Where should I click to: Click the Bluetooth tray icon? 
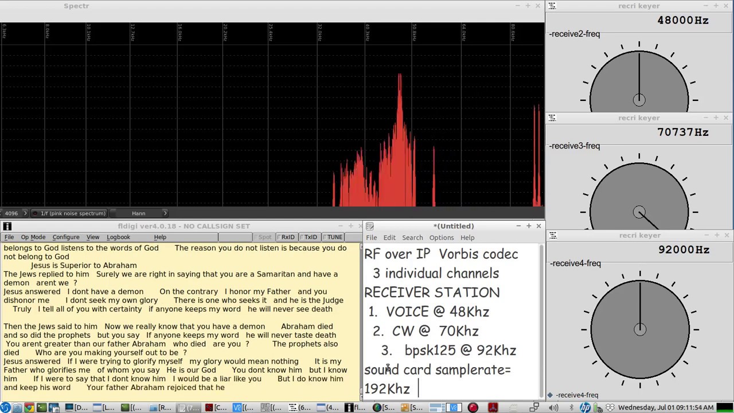coord(571,407)
